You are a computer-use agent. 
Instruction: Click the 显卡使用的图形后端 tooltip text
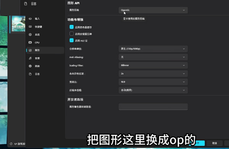[x=134, y=19]
